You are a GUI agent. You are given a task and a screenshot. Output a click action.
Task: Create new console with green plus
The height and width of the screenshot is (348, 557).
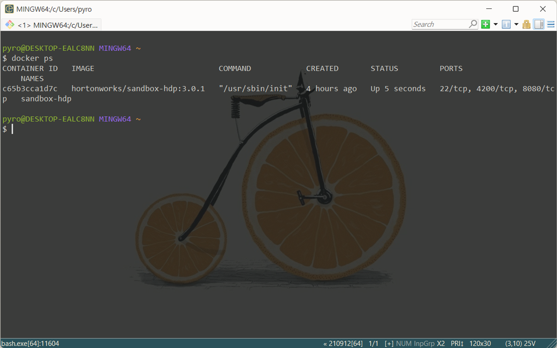point(485,24)
